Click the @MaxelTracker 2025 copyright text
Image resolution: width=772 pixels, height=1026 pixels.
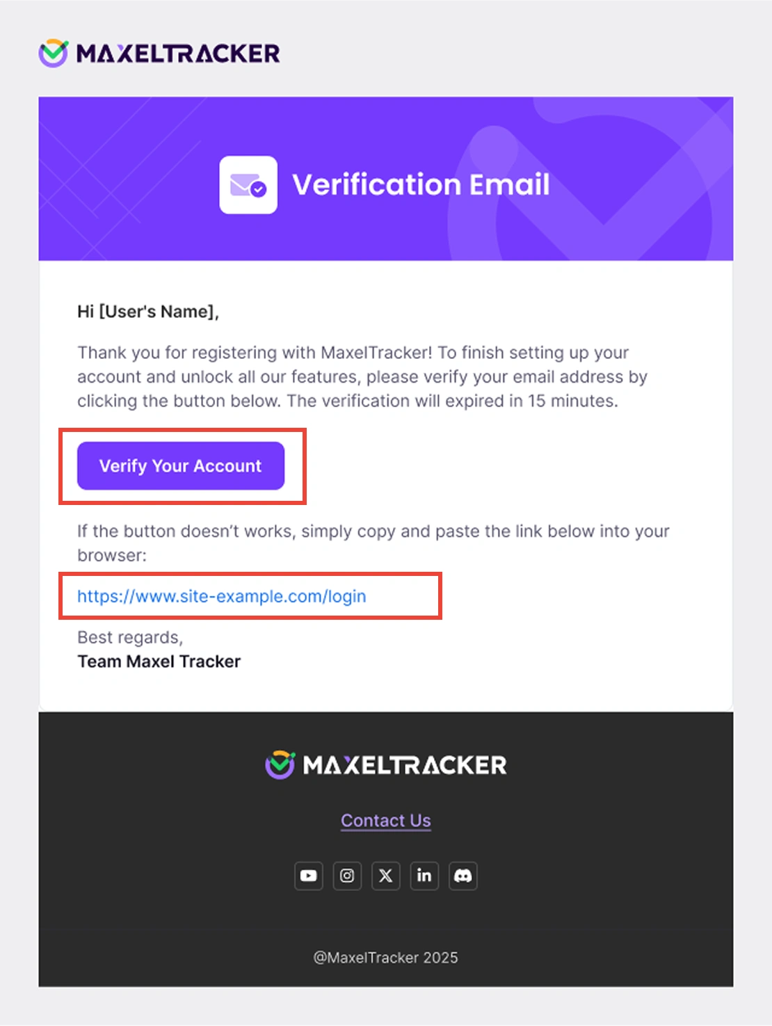tap(386, 958)
